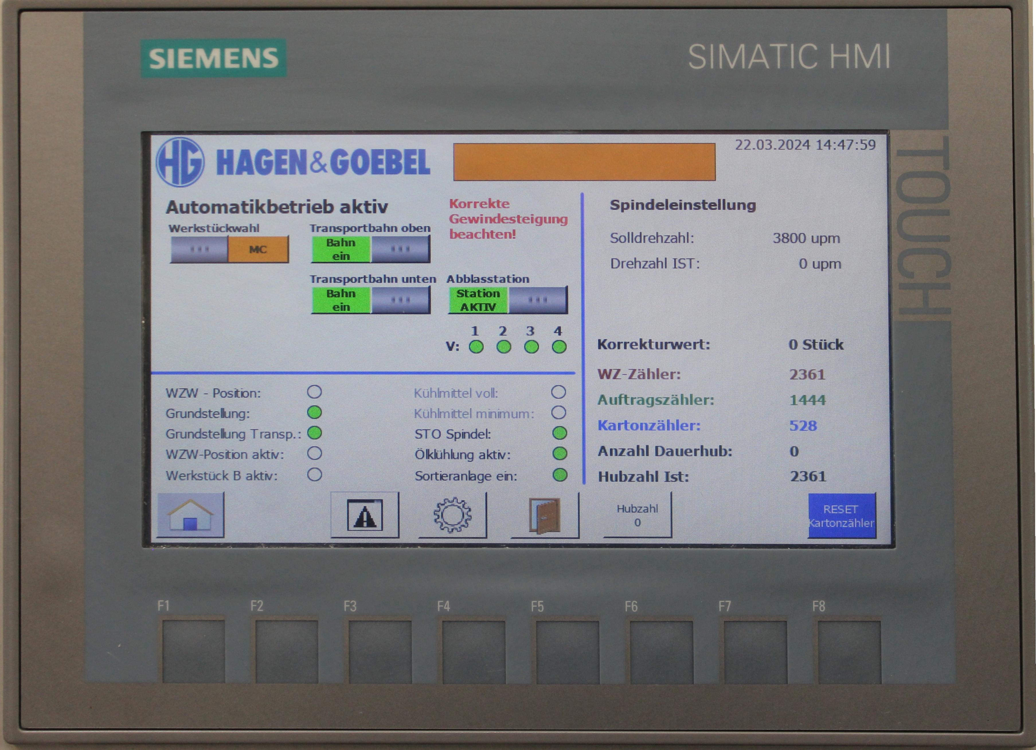
Task: Tap the orange message banner
Action: coord(584,162)
